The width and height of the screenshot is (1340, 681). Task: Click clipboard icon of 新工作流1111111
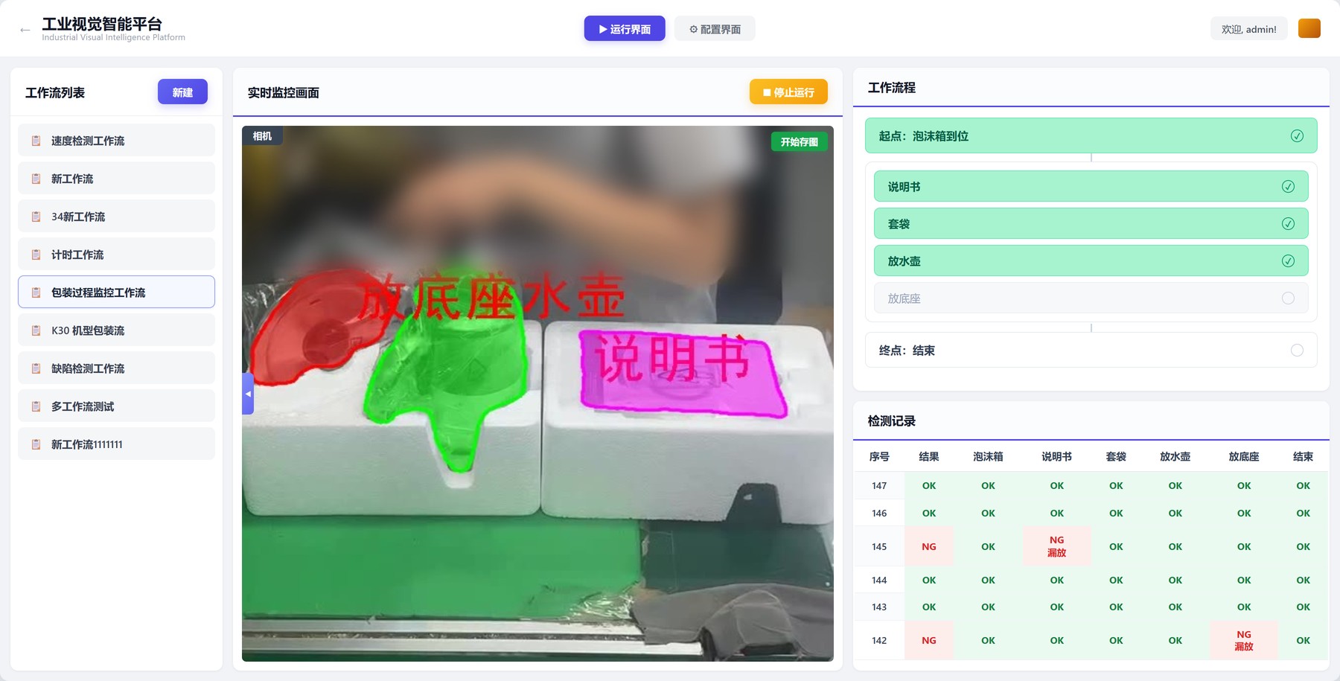[36, 444]
